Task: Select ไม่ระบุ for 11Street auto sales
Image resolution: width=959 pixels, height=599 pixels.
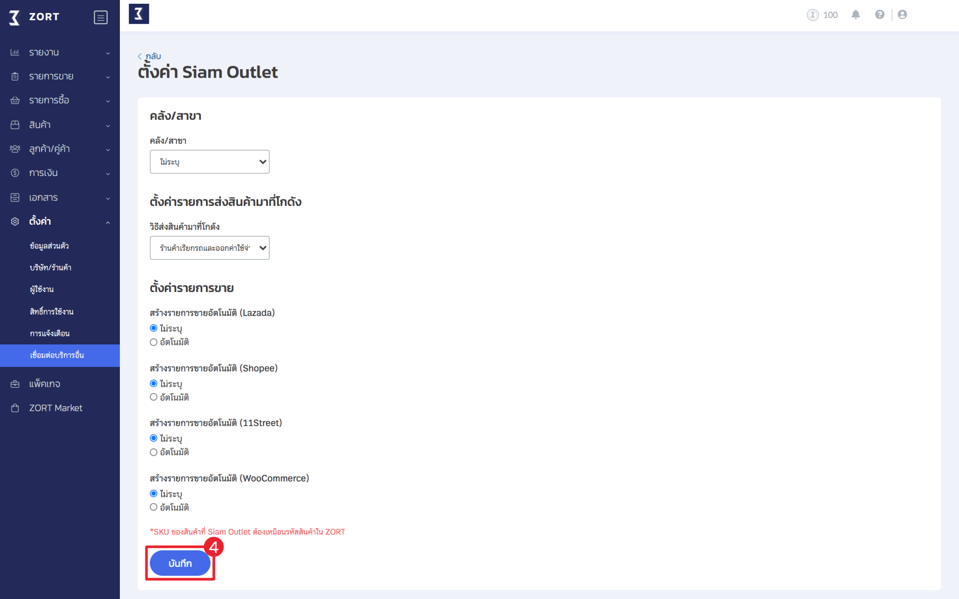Action: click(x=154, y=438)
